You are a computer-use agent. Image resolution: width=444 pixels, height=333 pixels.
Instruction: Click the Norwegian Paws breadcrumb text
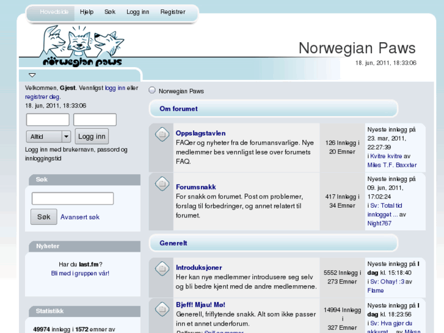point(181,91)
